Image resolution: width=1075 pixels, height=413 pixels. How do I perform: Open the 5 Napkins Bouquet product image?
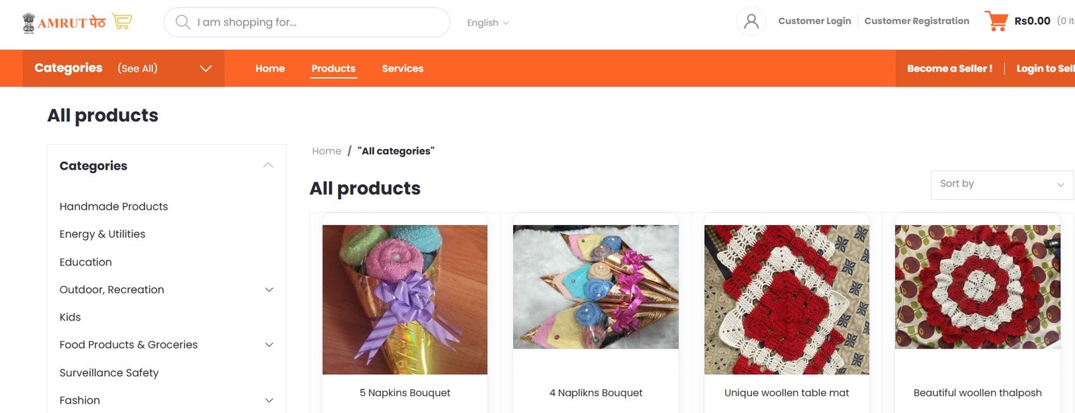(x=405, y=299)
